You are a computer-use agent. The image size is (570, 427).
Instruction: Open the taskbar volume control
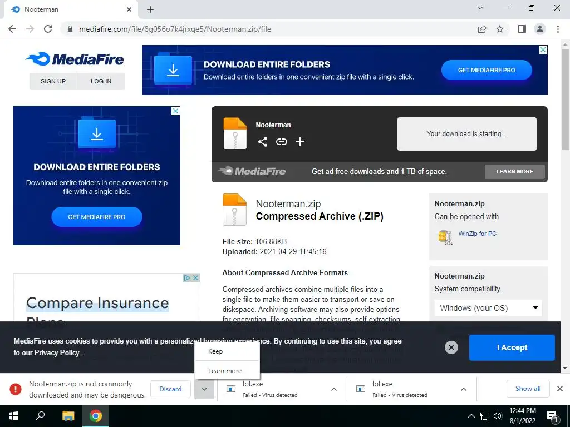498,416
